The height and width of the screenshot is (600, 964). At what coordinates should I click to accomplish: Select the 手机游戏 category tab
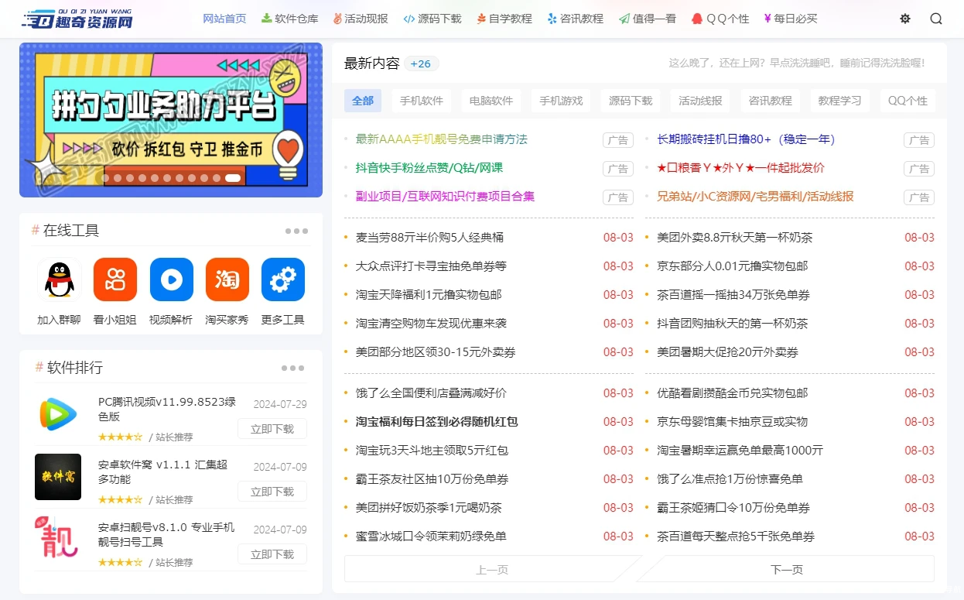pos(561,101)
